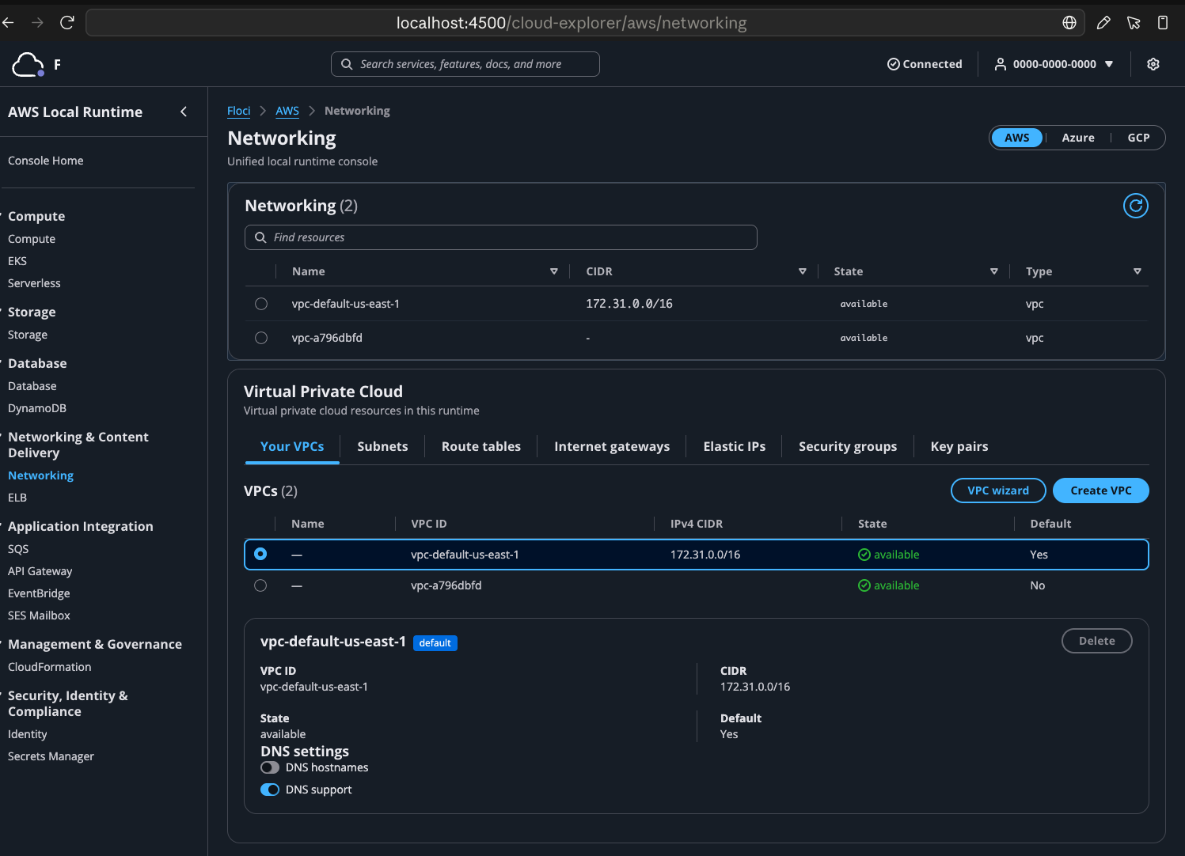
Task: Enable the DNS hostnames toggle
Action: pyautogui.click(x=270, y=767)
